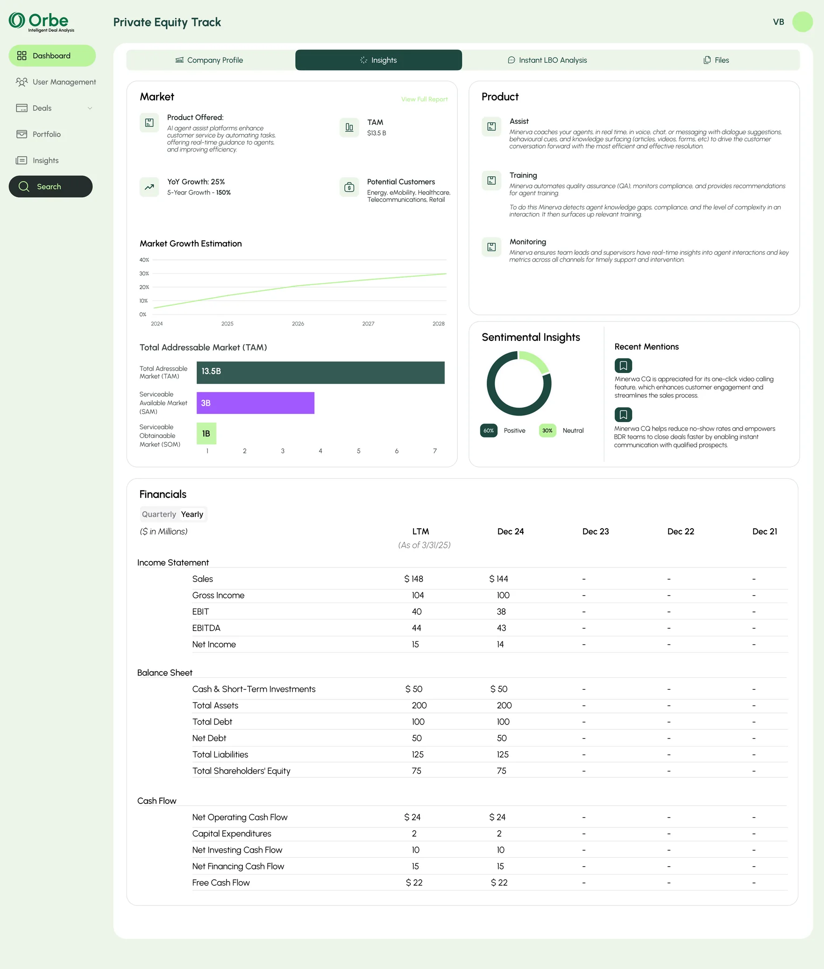This screenshot has height=969, width=824.
Task: Open the Instant LBO Analysis tab
Action: pos(547,60)
